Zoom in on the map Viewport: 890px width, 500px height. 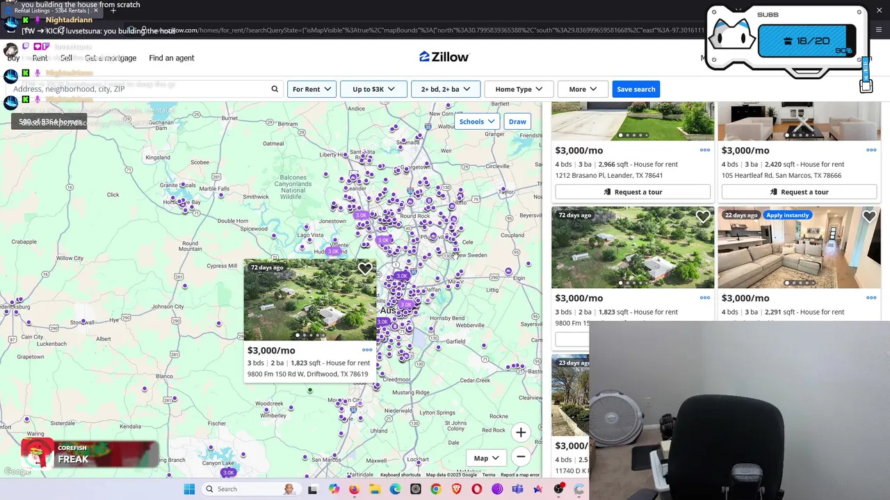coord(521,432)
